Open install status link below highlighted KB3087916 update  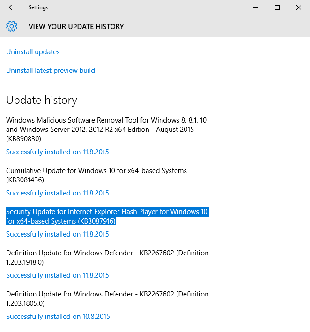57,234
